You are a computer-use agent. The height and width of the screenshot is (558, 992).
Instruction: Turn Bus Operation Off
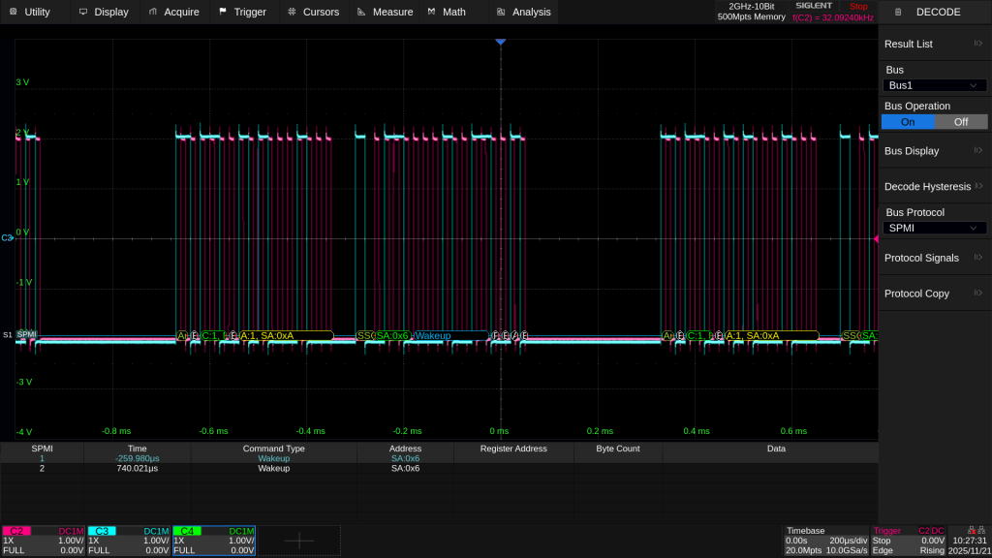960,122
